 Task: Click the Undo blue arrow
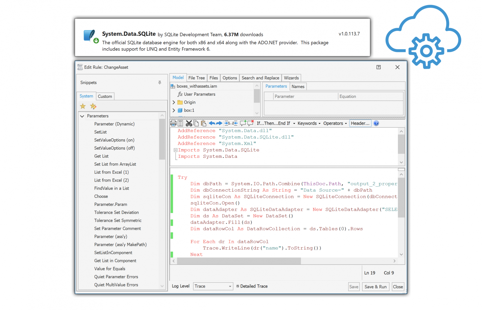212,123
